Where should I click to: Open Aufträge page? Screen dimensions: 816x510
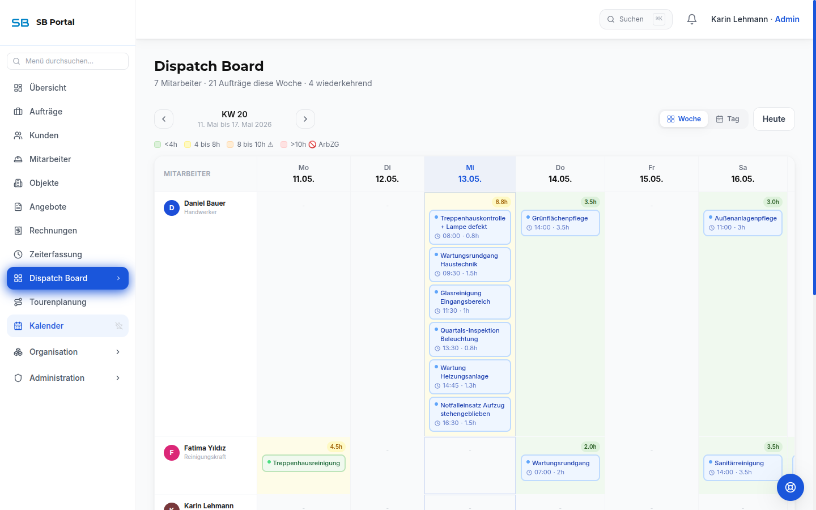(x=67, y=112)
